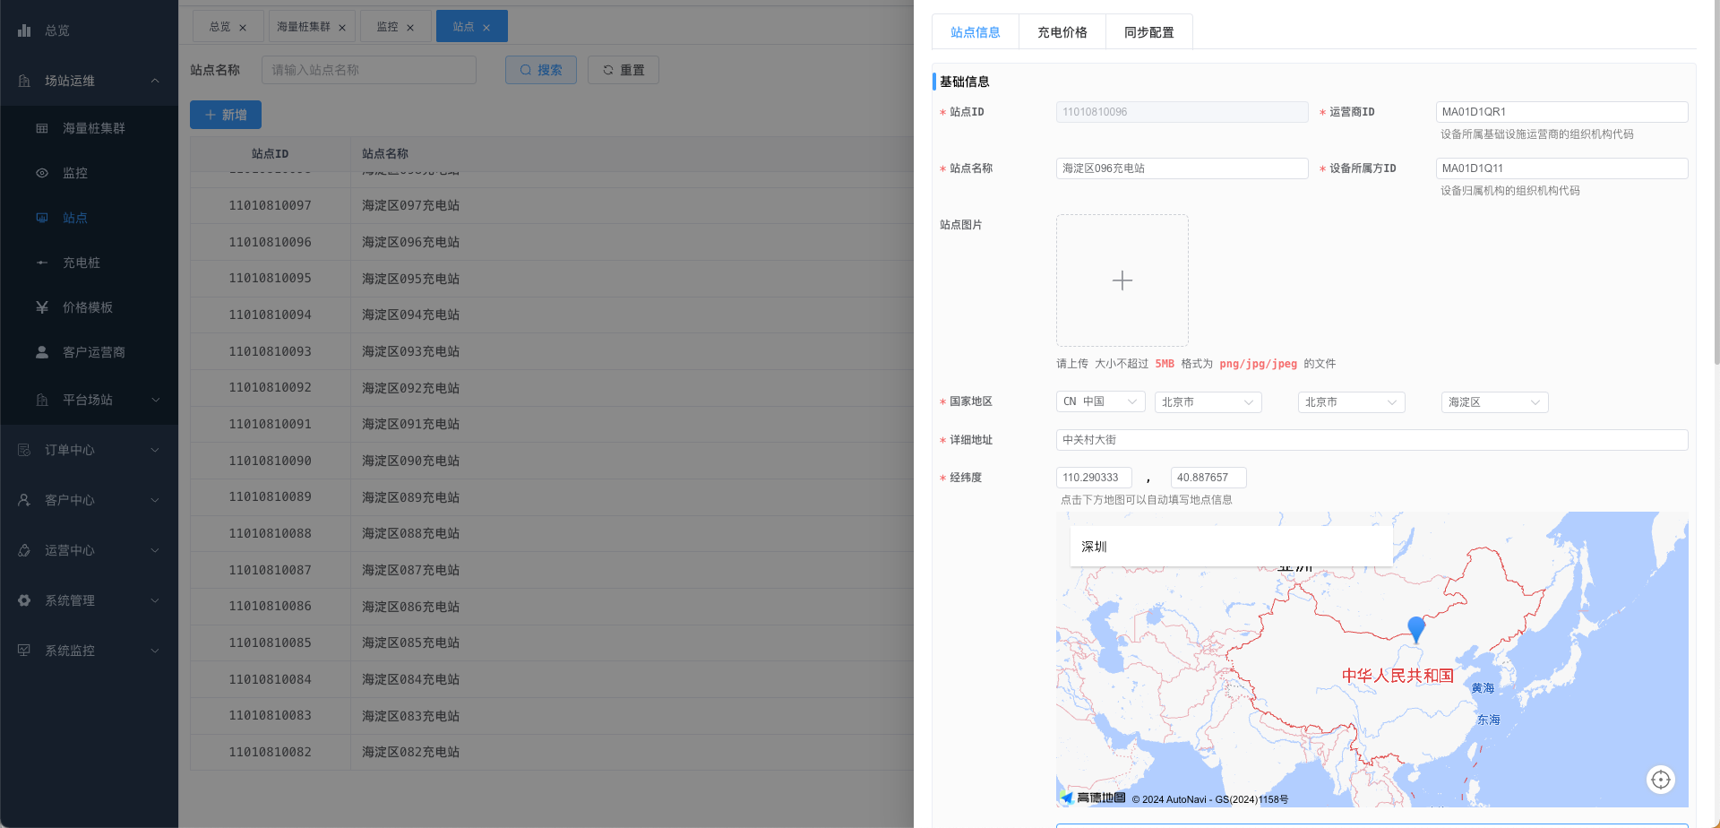Click station name 海淀区095充电站
The height and width of the screenshot is (828, 1720).
[x=410, y=279]
